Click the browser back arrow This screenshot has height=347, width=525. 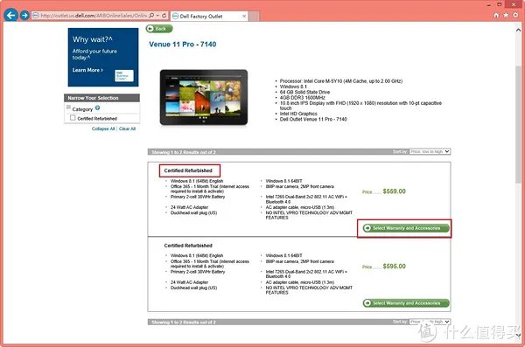pyautogui.click(x=10, y=15)
